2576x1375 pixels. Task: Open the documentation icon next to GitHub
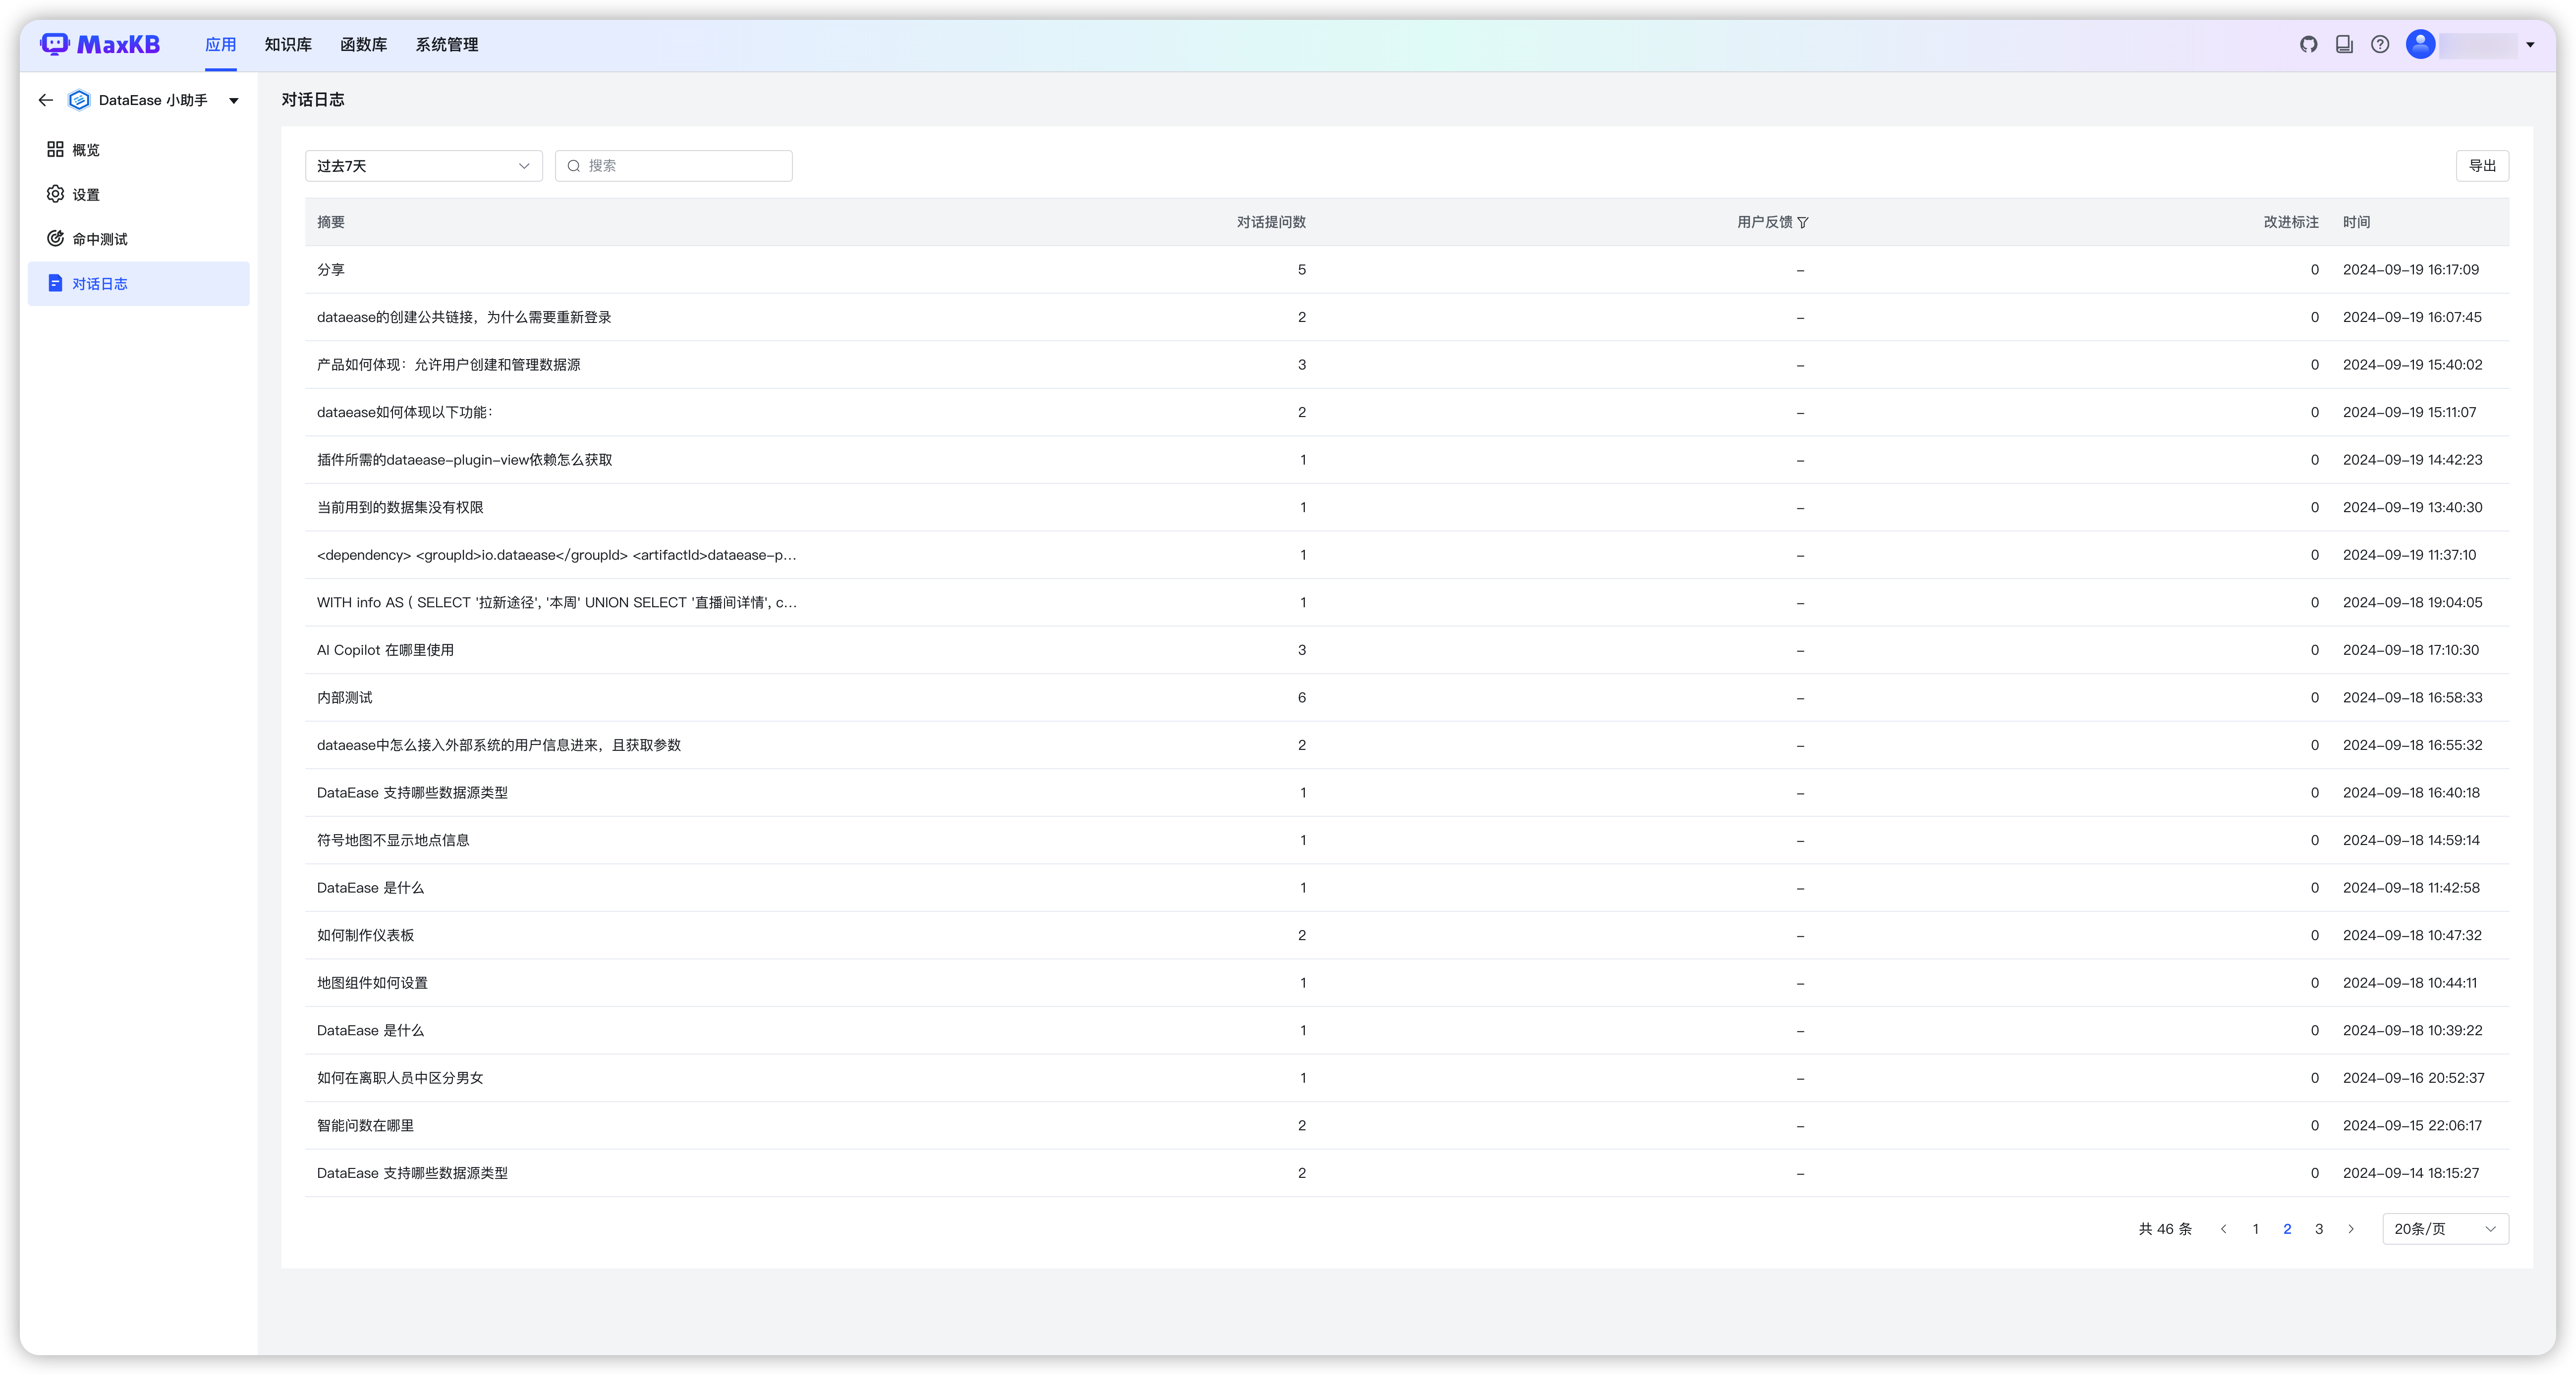(x=2344, y=44)
